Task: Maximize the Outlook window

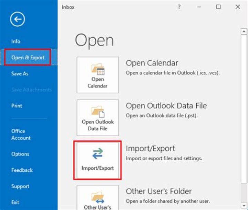Action: 218,7
